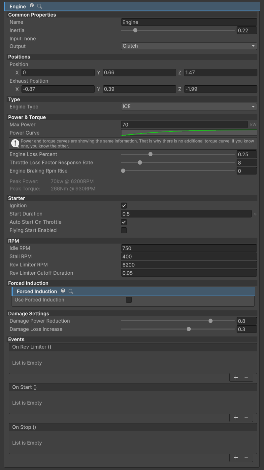The image size is (264, 470).
Task: Open the Output dropdown set to Clutch
Action: tap(189, 46)
